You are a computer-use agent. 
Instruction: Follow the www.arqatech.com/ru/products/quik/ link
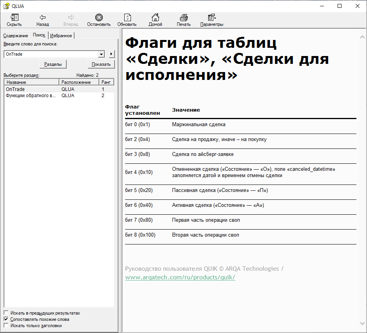(180, 277)
